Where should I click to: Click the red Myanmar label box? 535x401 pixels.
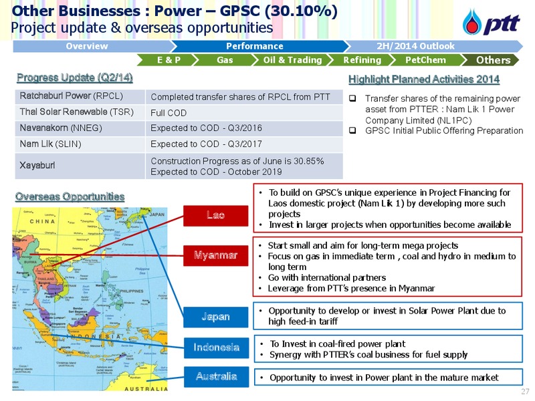[x=215, y=255]
